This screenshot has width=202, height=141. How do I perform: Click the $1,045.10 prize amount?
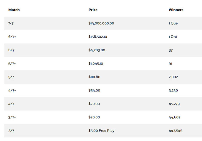click(x=96, y=64)
